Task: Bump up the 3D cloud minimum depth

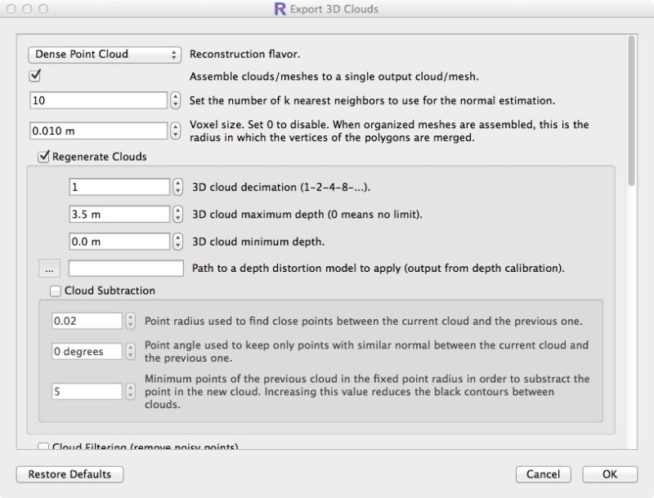Action: click(178, 238)
